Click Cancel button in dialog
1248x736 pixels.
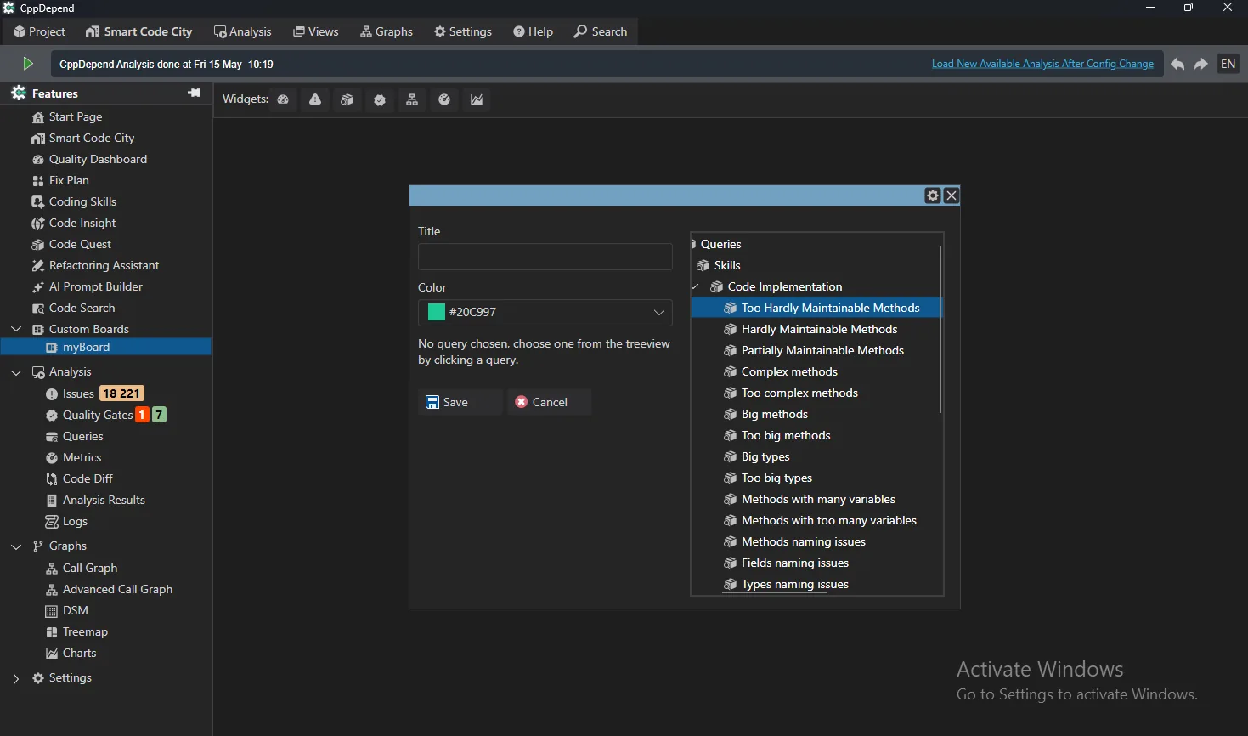click(x=549, y=402)
